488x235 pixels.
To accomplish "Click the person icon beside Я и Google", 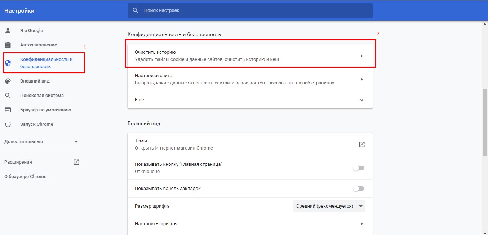I will 8,31.
